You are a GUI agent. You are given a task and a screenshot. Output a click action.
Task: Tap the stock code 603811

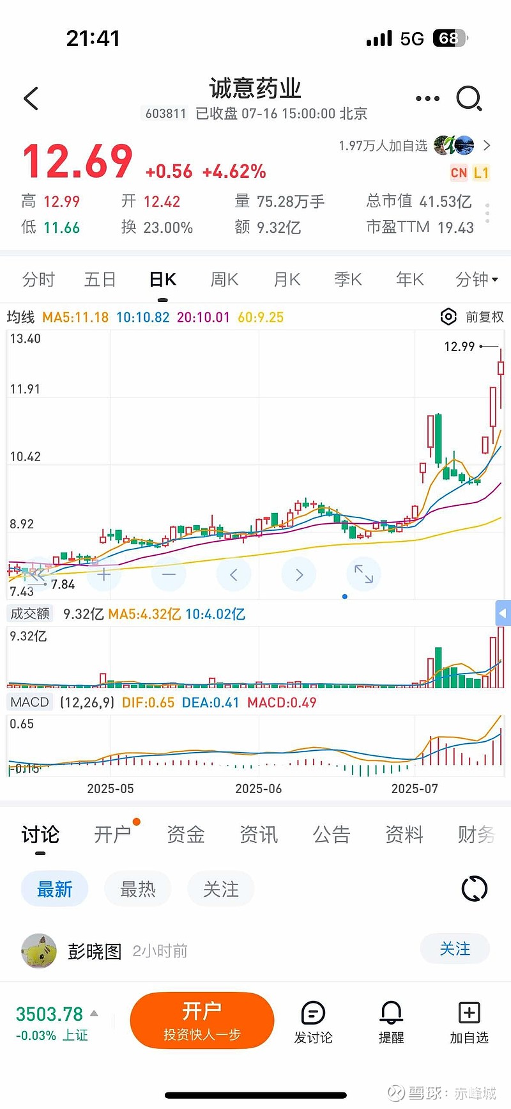click(x=165, y=114)
